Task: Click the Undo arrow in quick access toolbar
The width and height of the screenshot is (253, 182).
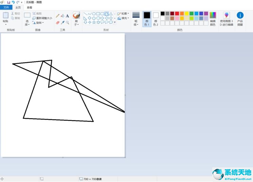Action: click(x=13, y=2)
